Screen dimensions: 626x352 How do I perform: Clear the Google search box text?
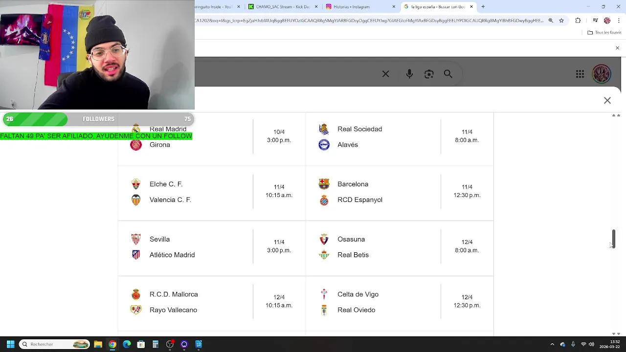(385, 74)
